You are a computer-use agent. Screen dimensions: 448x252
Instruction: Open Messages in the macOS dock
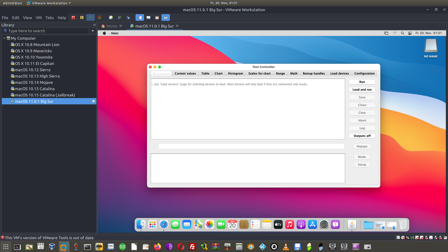[175, 224]
